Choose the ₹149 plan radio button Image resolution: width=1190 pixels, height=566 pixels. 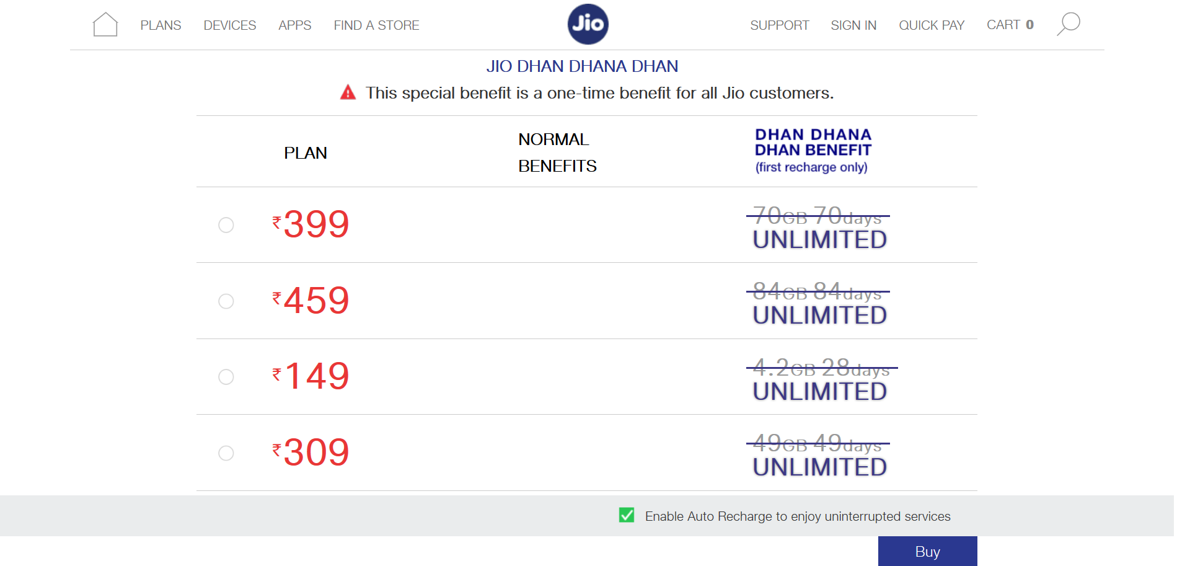226,377
